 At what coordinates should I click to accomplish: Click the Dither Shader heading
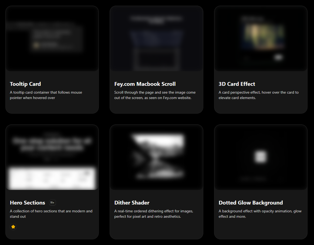click(132, 203)
